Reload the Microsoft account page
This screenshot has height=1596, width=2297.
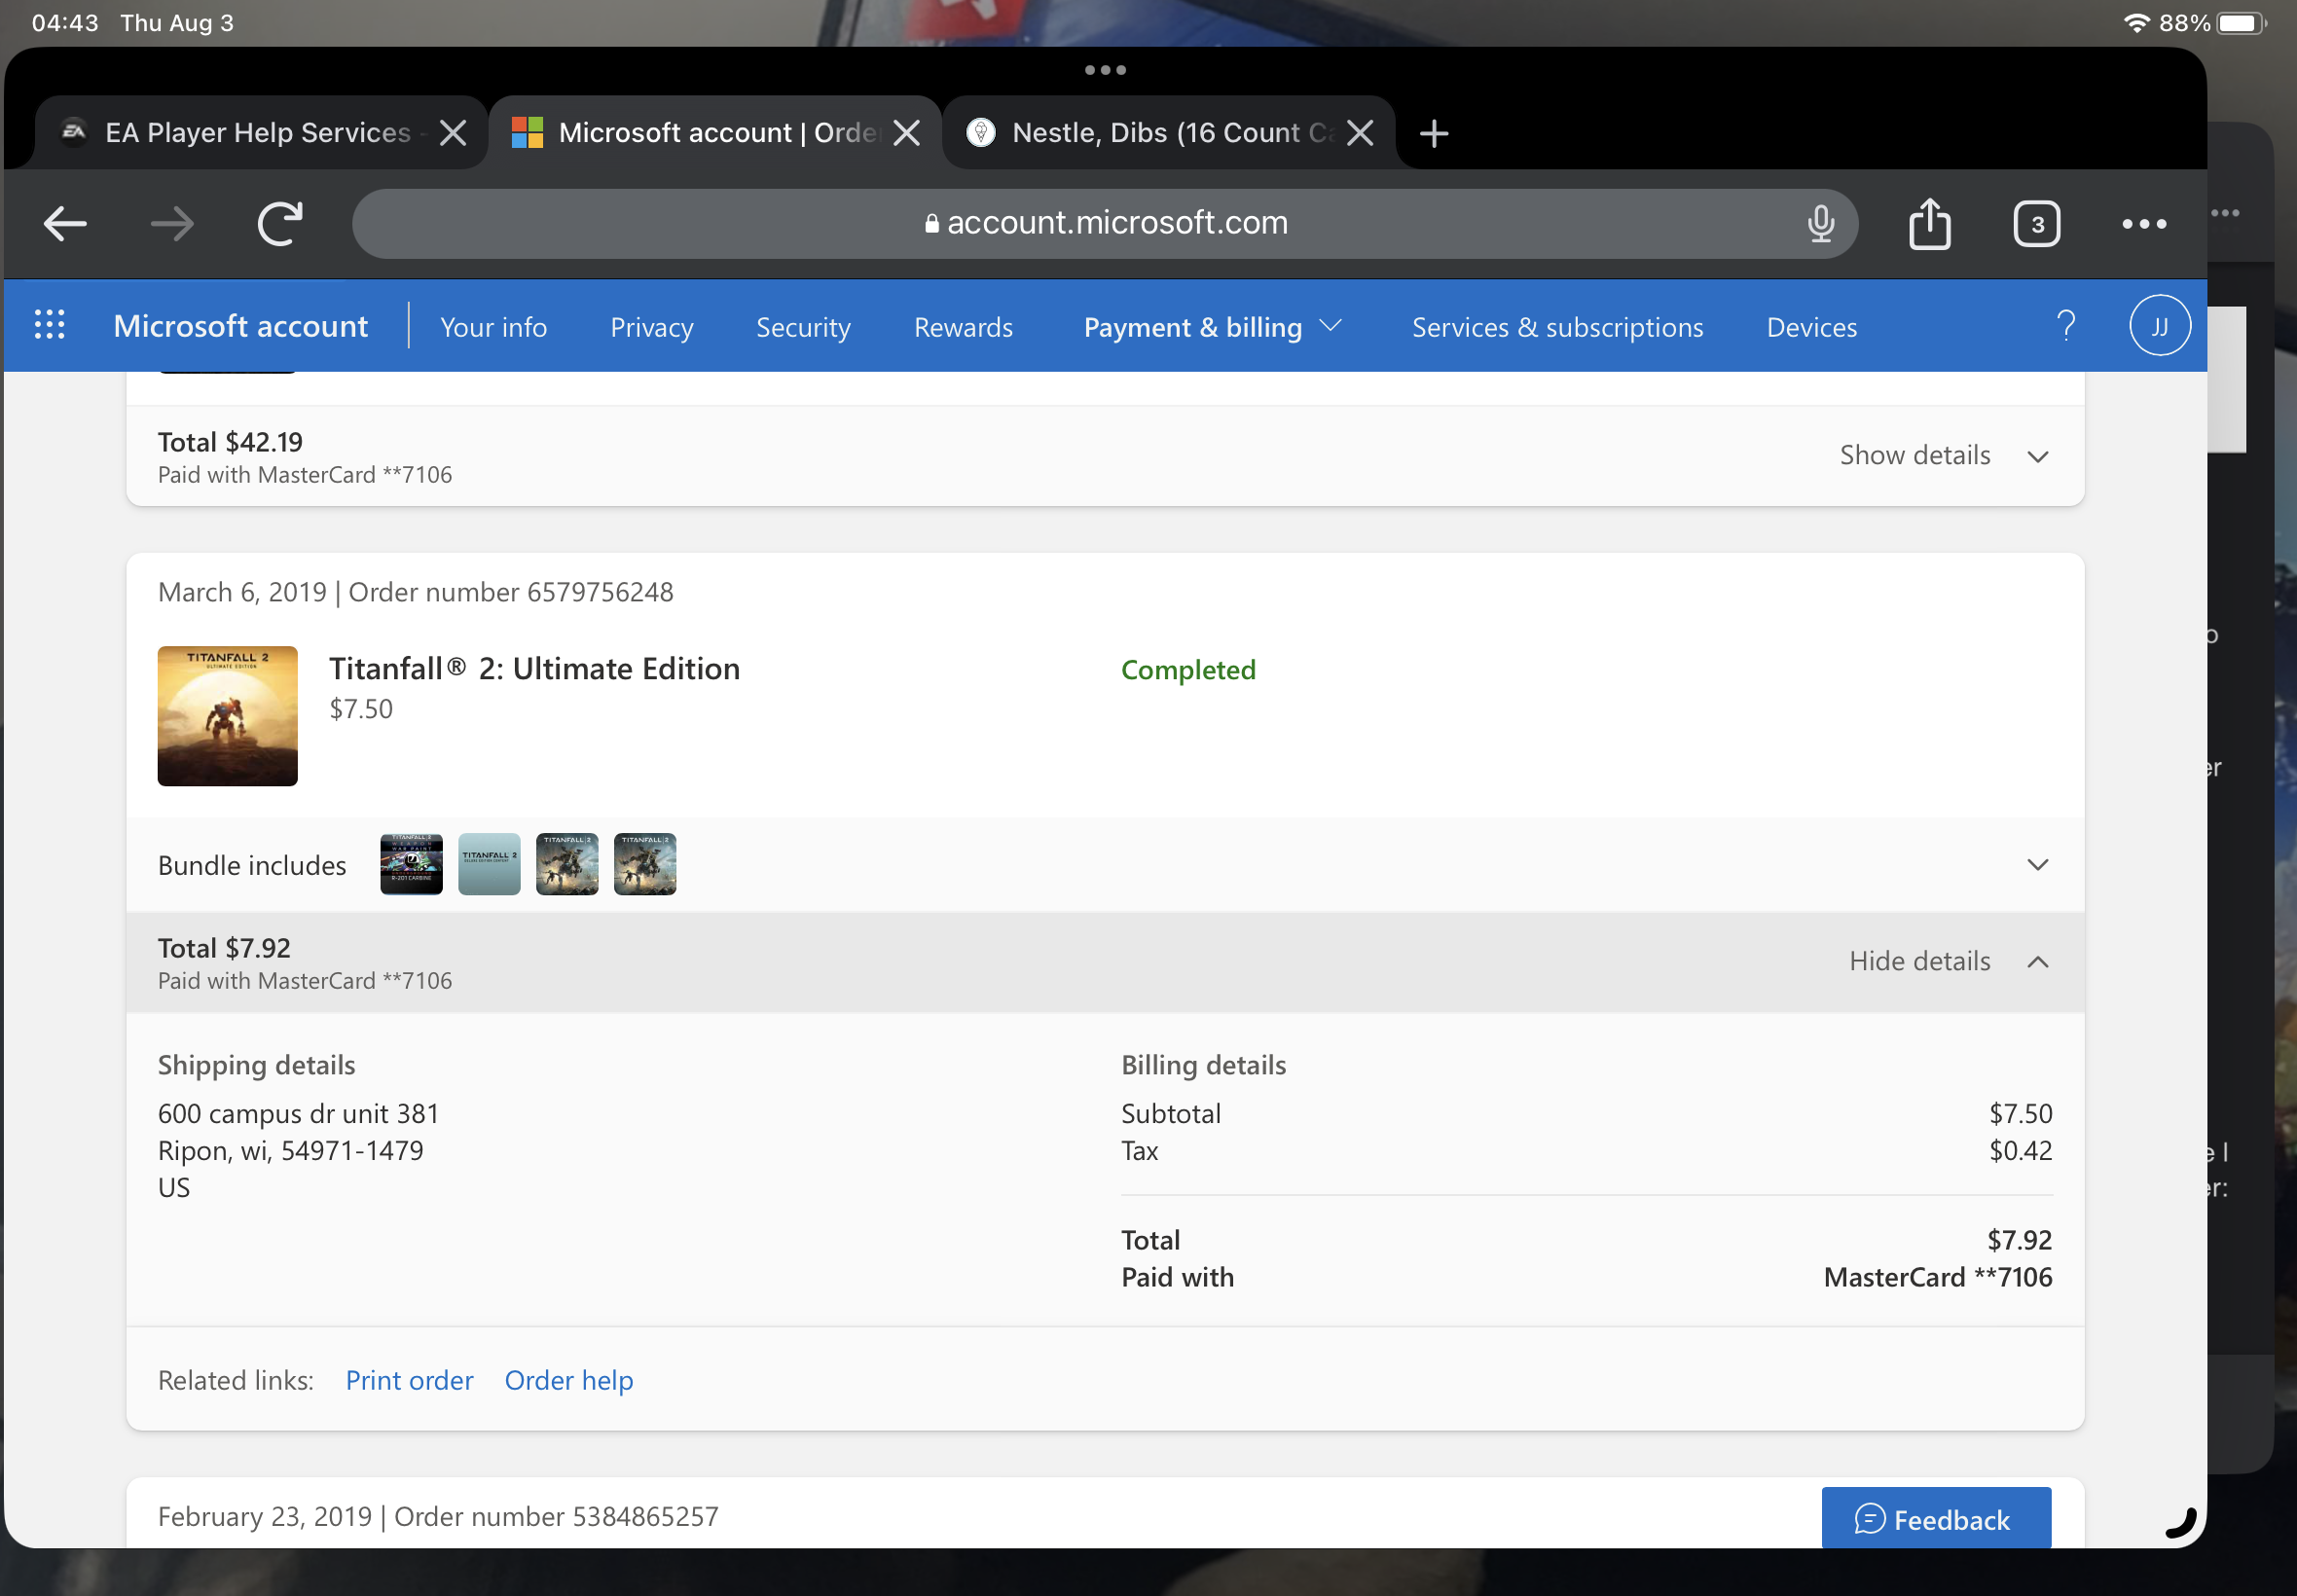(280, 223)
